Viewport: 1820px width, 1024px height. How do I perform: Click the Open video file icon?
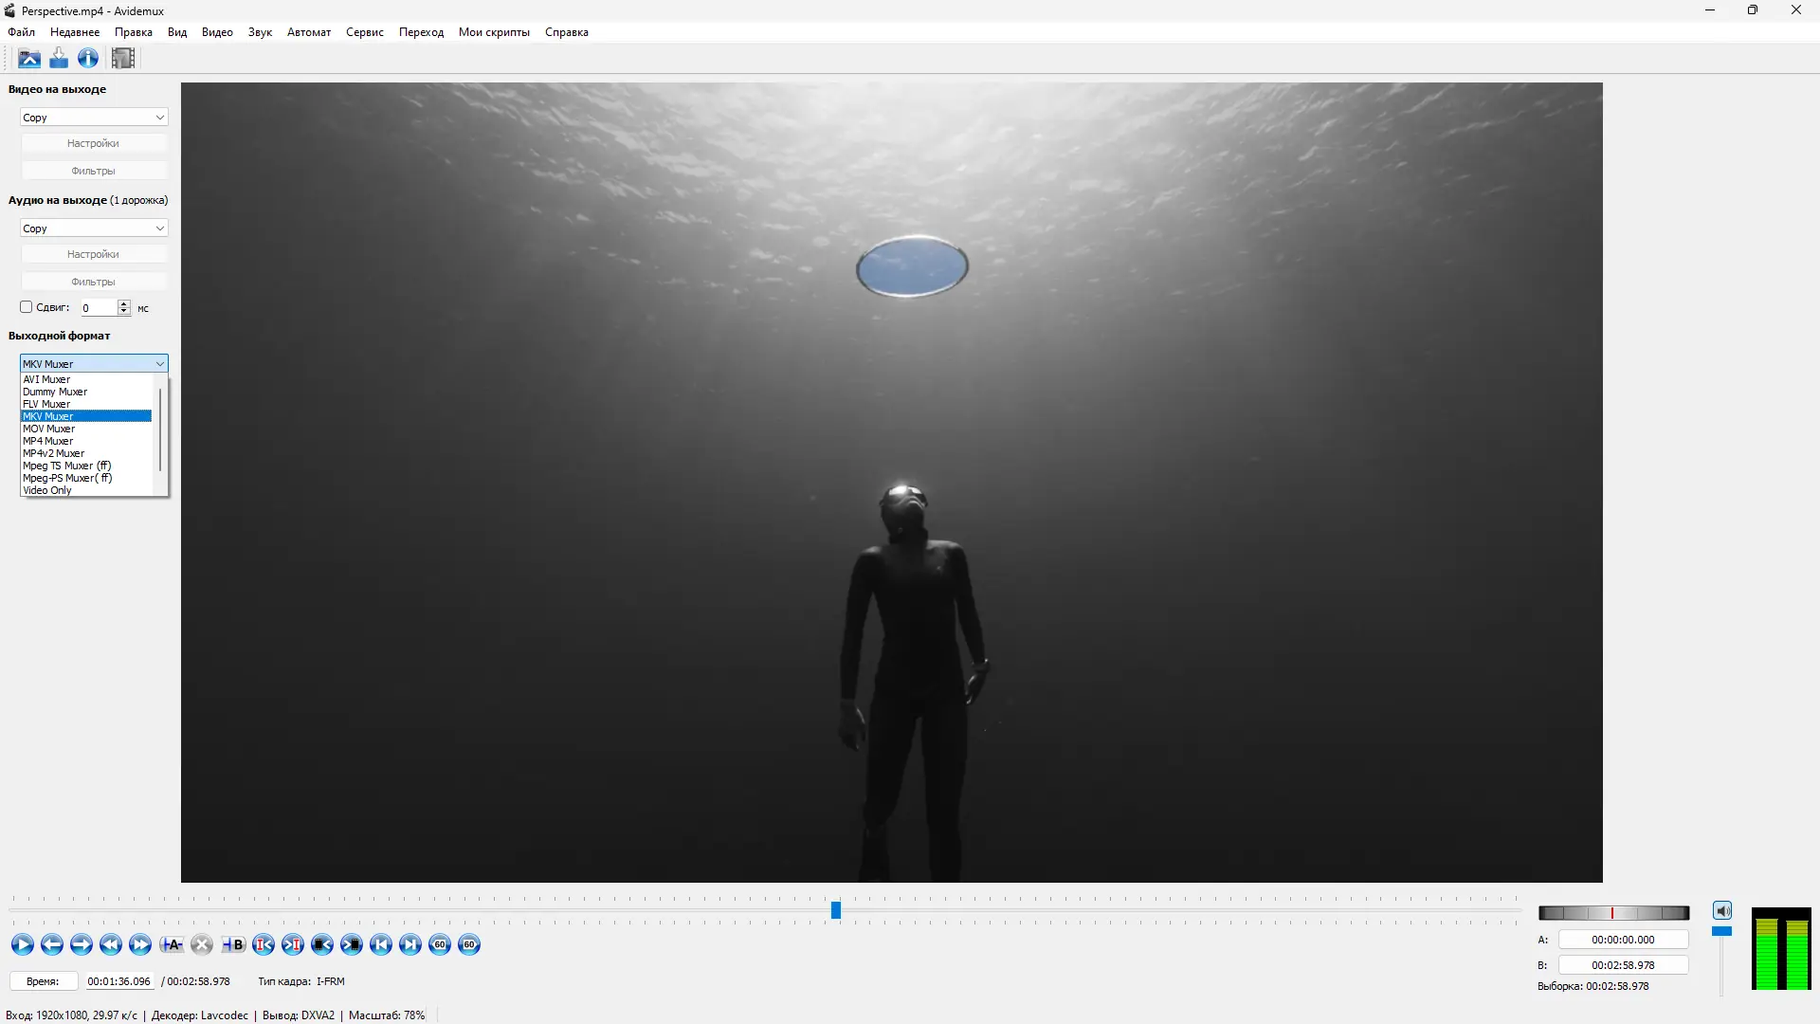(29, 59)
